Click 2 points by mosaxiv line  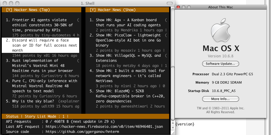(131, 50)
